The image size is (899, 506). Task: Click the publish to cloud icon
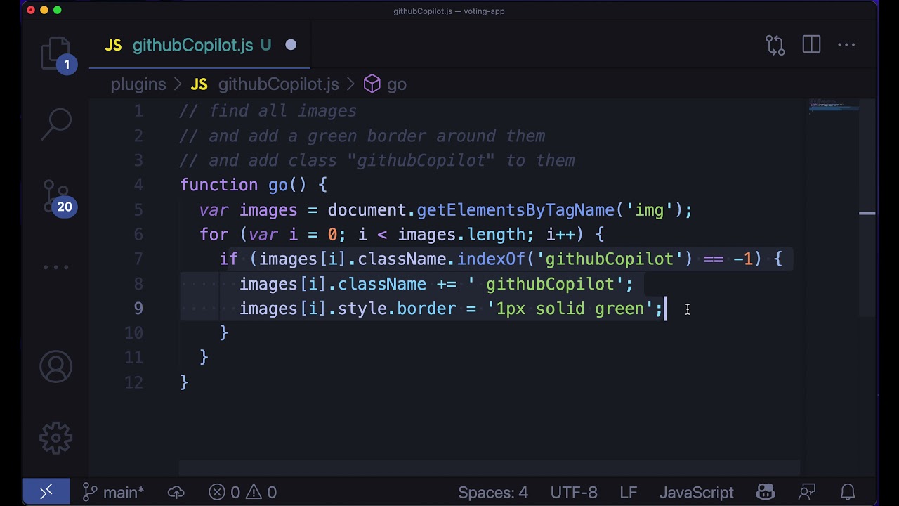176,492
